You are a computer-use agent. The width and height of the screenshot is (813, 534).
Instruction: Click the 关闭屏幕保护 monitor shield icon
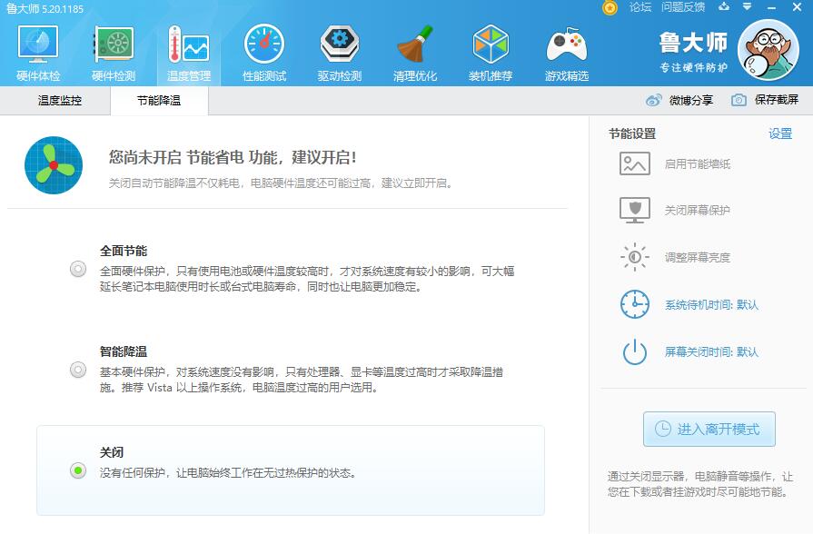[x=635, y=210]
